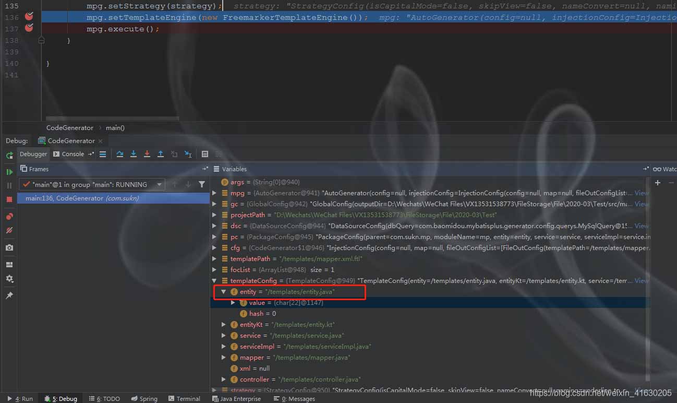
Task: Open View Breakpoints double red circles
Action: 9,217
